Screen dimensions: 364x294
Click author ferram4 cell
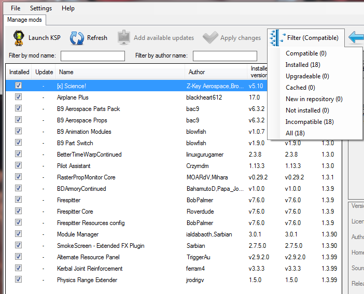click(x=195, y=269)
